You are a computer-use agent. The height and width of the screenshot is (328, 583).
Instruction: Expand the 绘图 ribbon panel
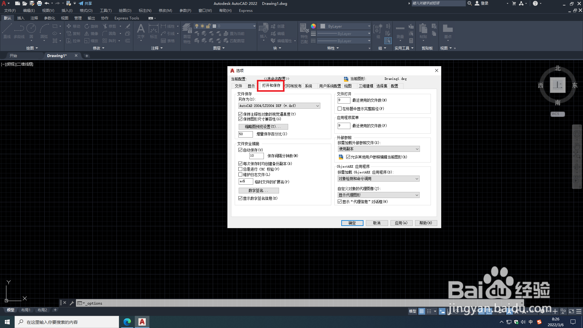click(32, 48)
